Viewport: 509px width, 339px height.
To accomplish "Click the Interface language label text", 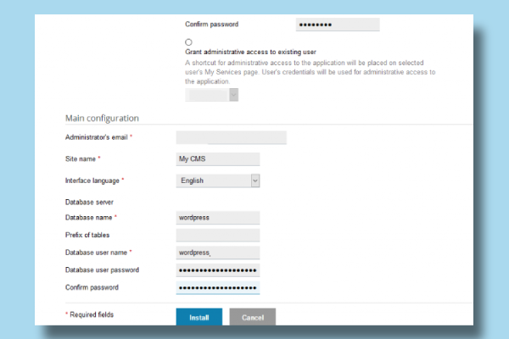I will (93, 181).
